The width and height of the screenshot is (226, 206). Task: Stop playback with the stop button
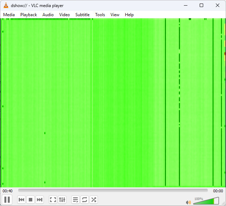coord(31,200)
